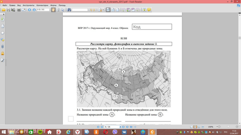Toggle single page layout mode
This screenshot has width=241, height=135.
click(x=191, y=127)
